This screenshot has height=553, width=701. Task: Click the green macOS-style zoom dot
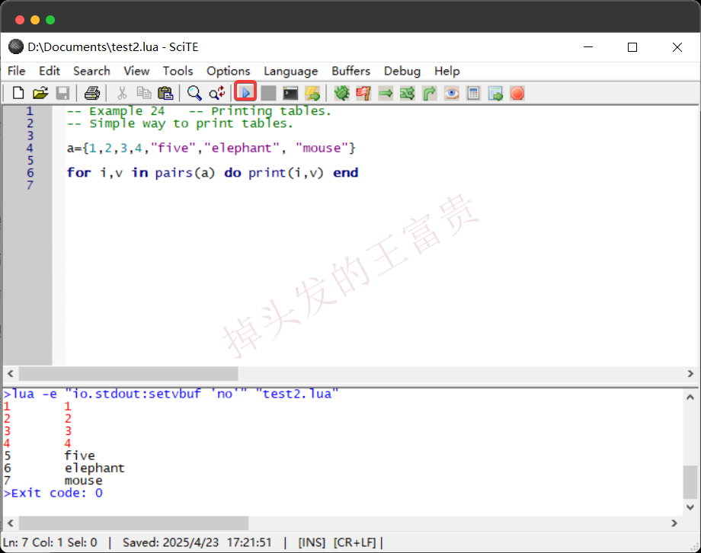tap(50, 20)
